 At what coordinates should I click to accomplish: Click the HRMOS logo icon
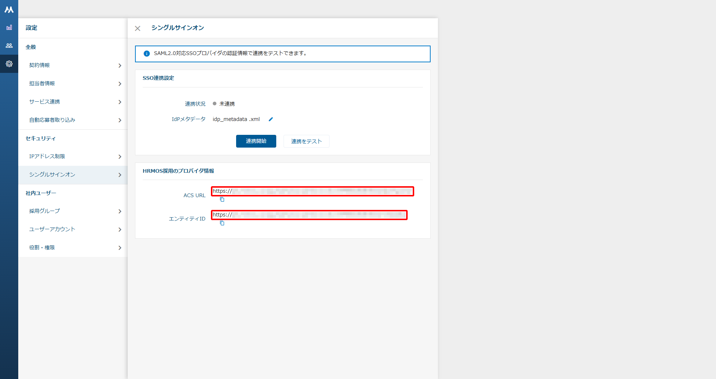tap(9, 10)
